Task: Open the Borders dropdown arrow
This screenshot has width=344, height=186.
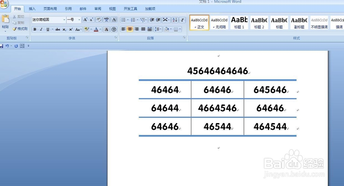Action: tap(180, 29)
